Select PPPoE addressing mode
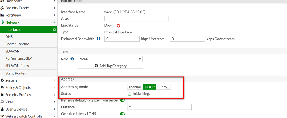Image resolution: width=287 pixels, height=118 pixels. tap(163, 87)
